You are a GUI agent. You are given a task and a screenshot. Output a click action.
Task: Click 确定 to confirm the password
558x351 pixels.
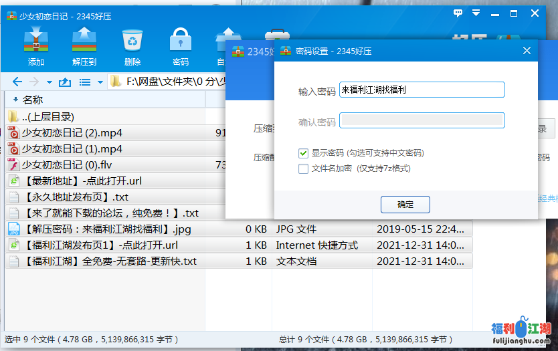click(405, 205)
